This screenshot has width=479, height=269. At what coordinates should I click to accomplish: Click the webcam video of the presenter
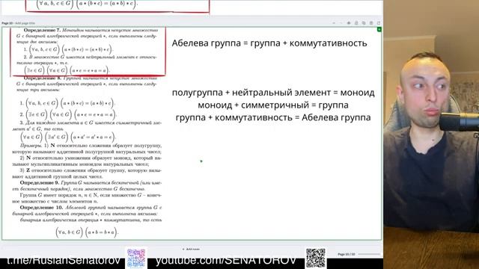pyautogui.click(x=431, y=134)
